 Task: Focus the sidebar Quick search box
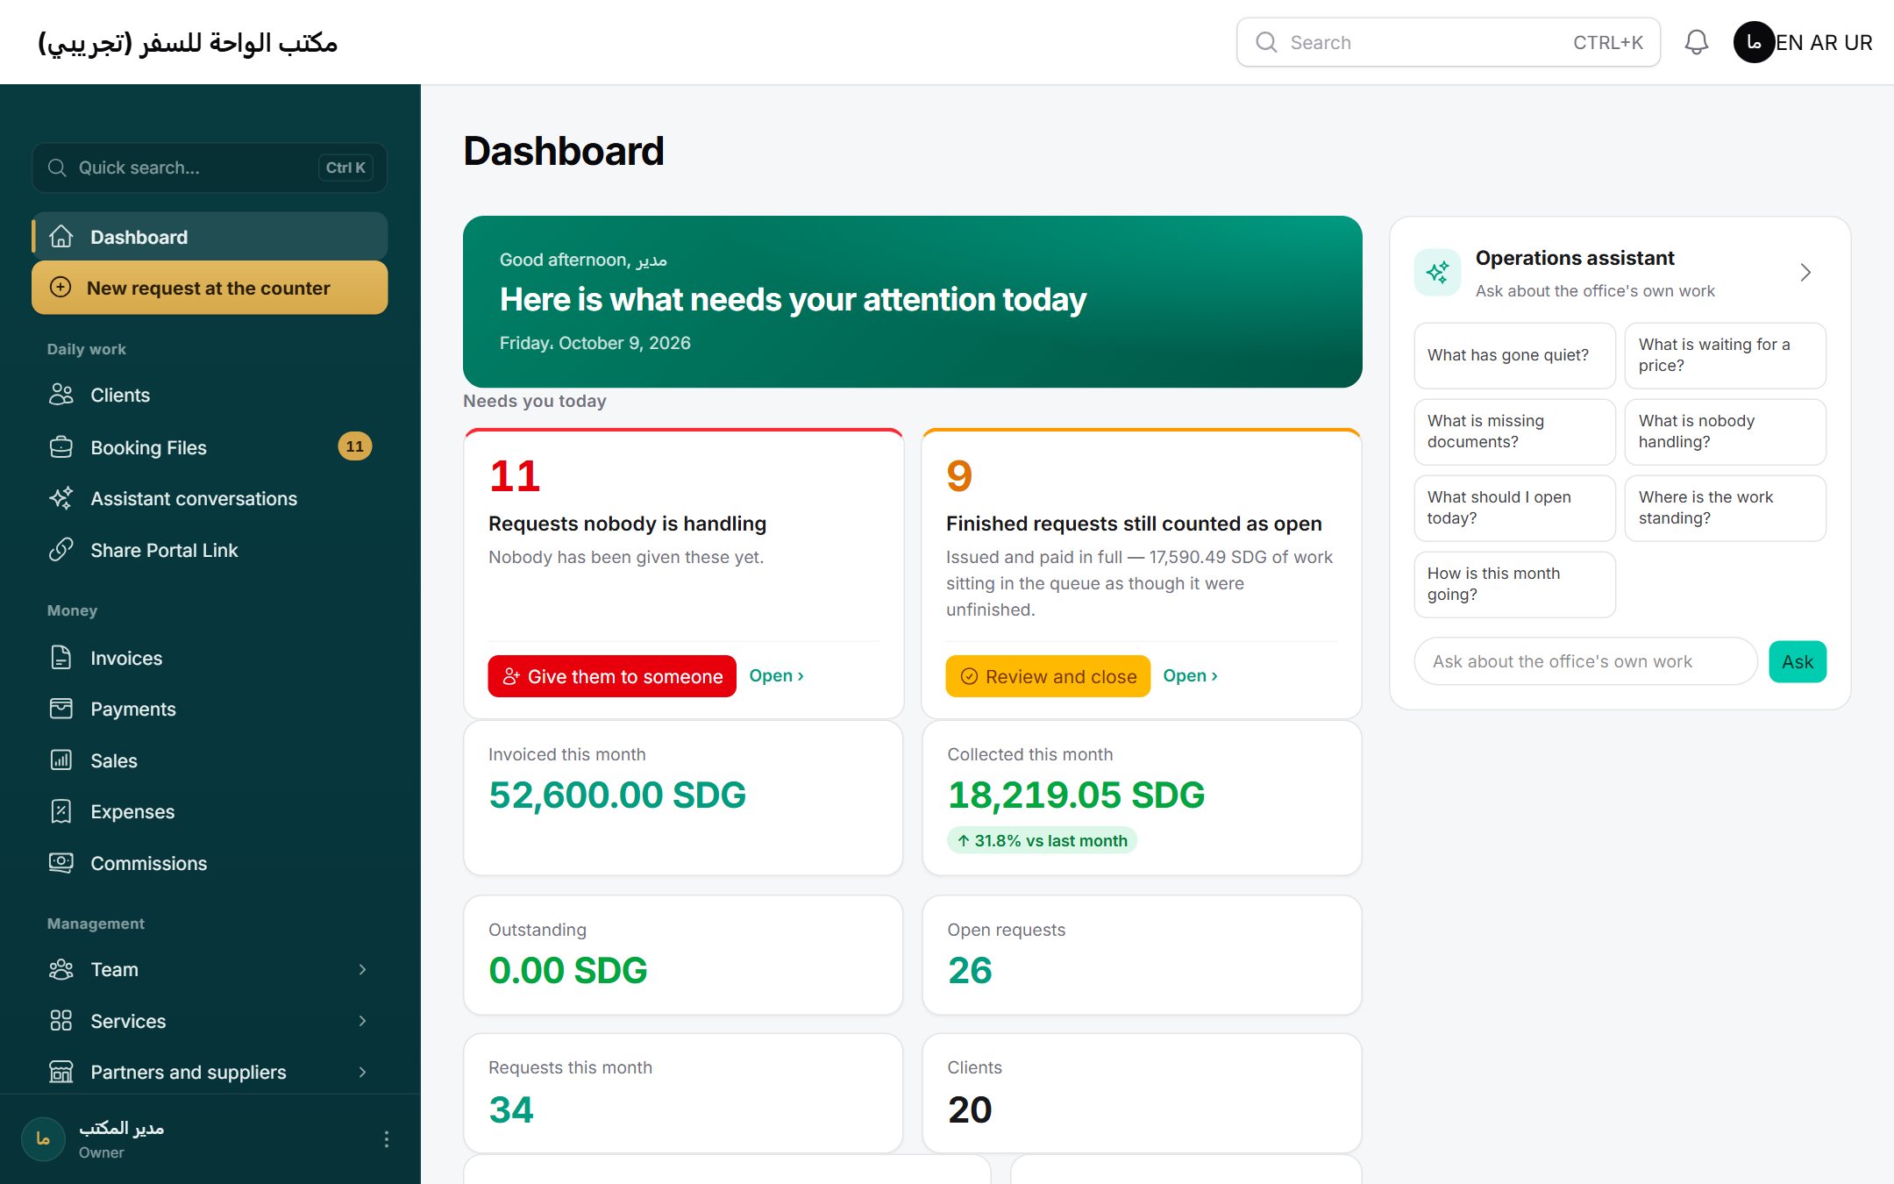point(210,168)
